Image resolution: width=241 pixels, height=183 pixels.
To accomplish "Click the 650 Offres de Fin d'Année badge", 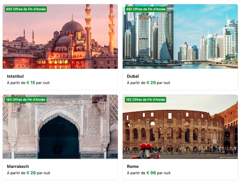I will (x=26, y=9).
